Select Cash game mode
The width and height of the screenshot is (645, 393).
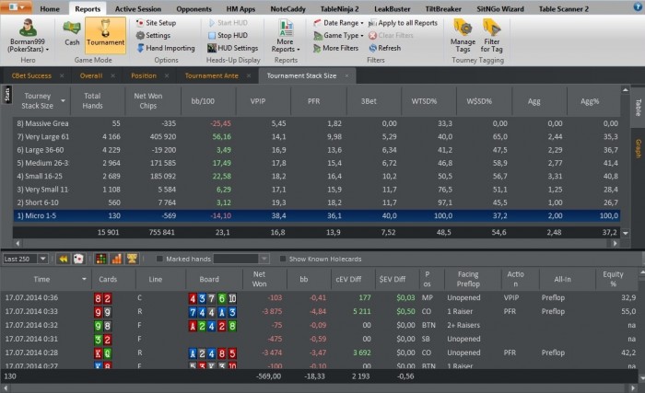tap(72, 33)
